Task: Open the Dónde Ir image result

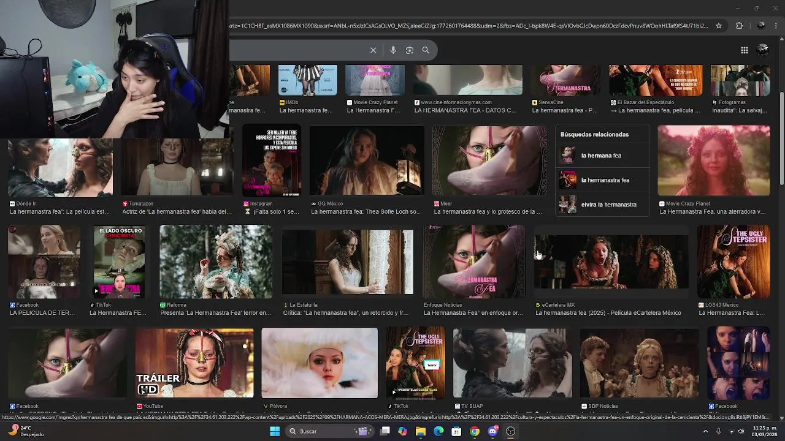Action: [x=60, y=167]
